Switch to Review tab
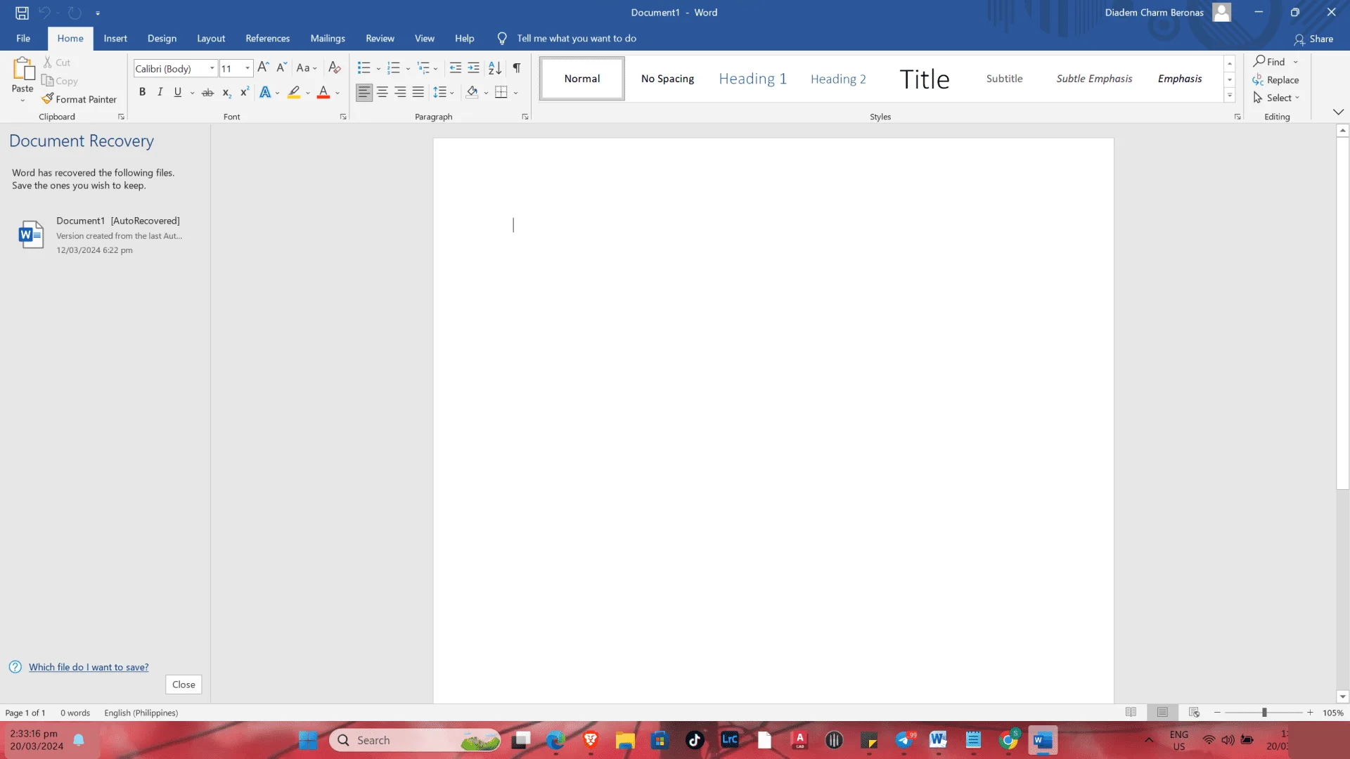 380,39
